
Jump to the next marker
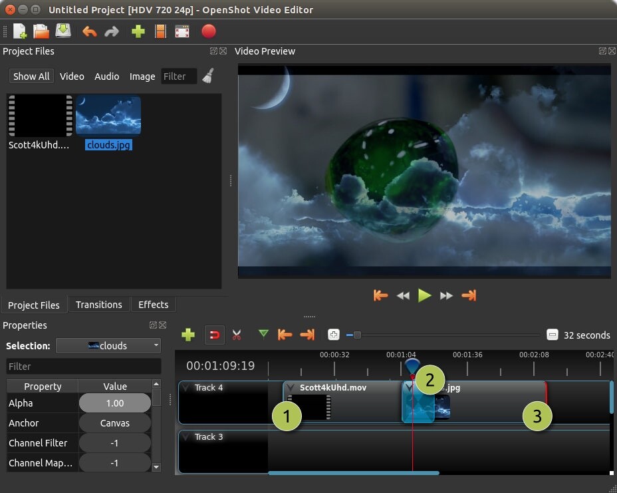[x=307, y=335]
